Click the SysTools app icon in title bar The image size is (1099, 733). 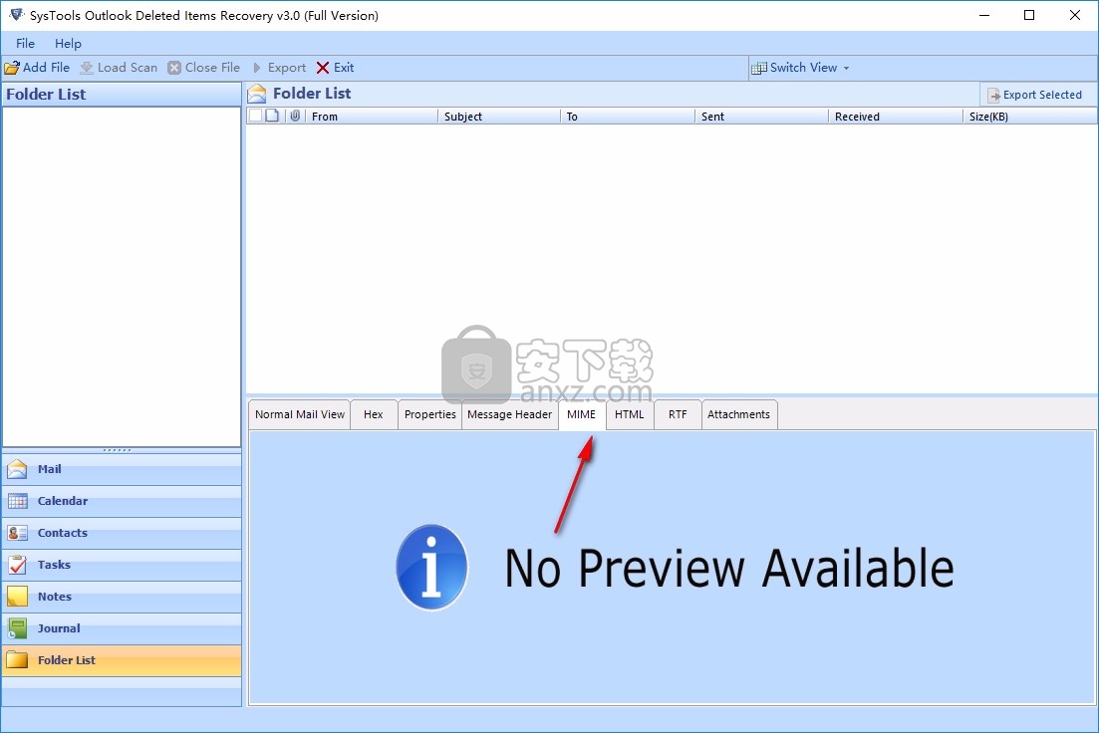coord(16,15)
